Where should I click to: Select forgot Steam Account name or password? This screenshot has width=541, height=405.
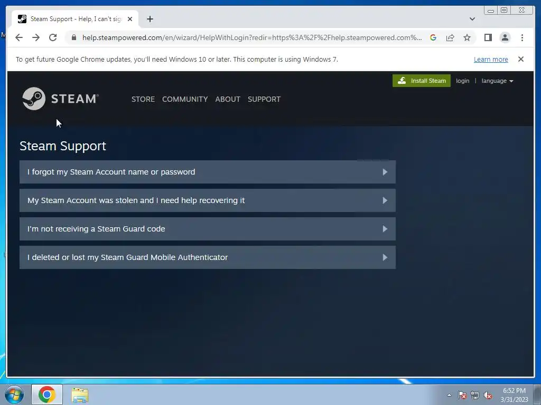[207, 172]
